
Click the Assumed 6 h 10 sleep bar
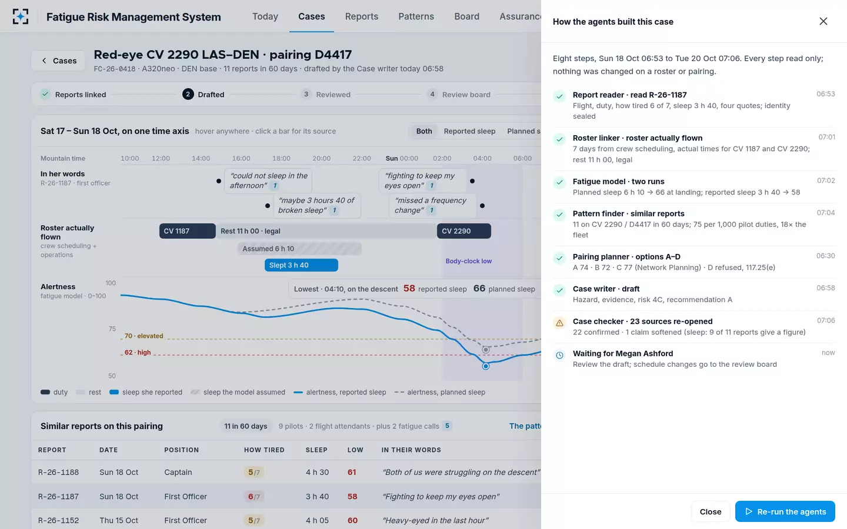[x=299, y=249]
